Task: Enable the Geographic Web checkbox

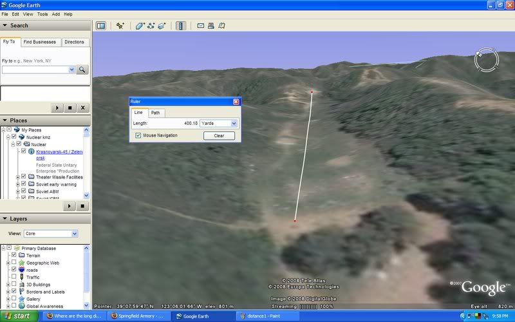Action: (x=14, y=262)
